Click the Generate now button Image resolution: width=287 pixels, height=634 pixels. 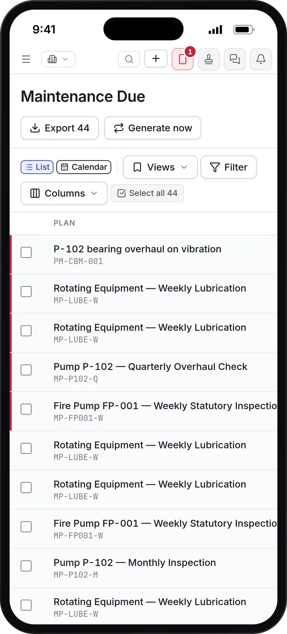click(152, 128)
